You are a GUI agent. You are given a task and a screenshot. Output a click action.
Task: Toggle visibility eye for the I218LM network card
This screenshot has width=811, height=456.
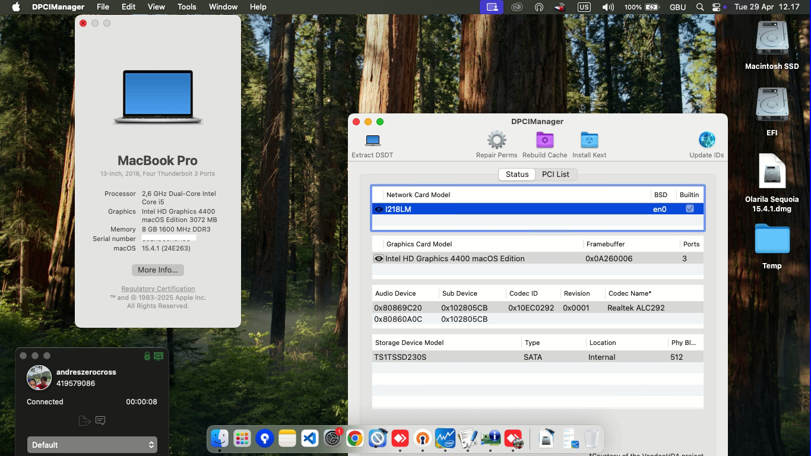click(379, 209)
